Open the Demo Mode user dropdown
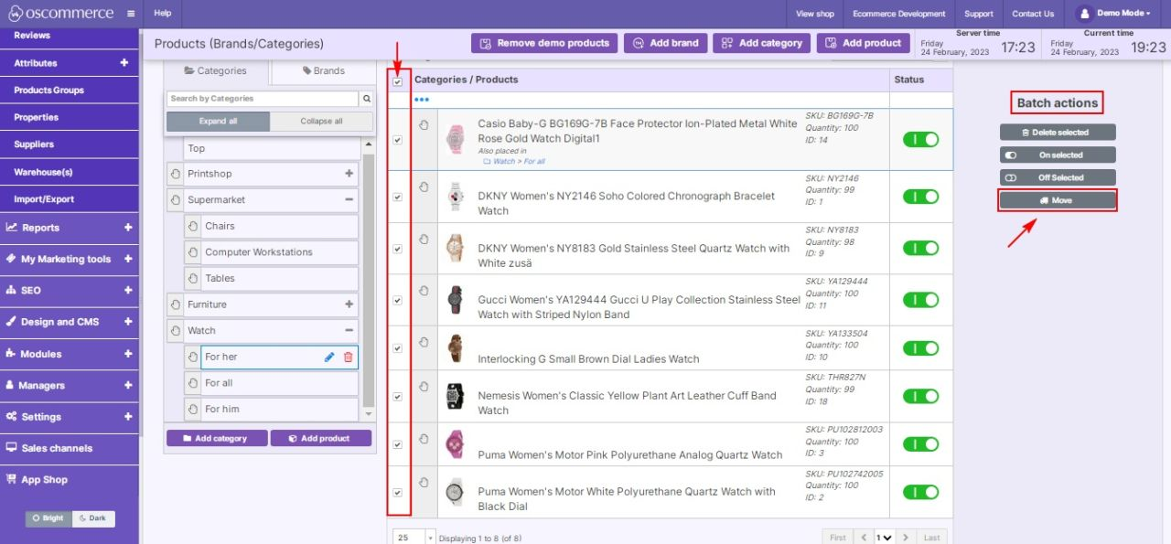 [1112, 14]
